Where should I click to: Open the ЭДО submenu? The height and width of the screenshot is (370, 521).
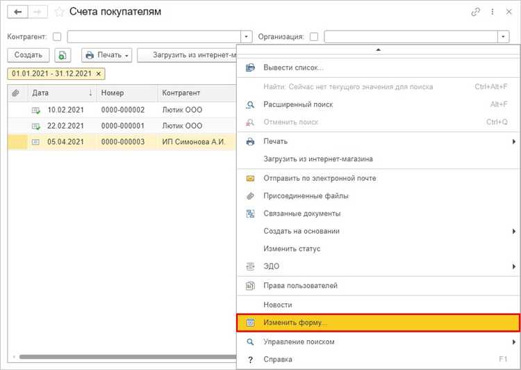[379, 266]
